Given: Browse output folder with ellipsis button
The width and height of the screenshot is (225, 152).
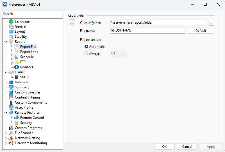Looking at the screenshot, I should pos(211,23).
